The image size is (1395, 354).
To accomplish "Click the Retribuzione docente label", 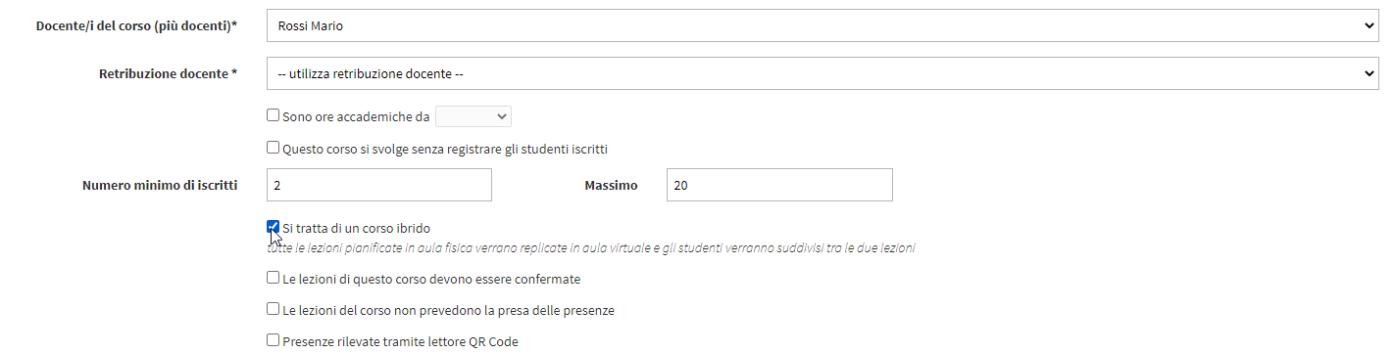I will click(168, 73).
